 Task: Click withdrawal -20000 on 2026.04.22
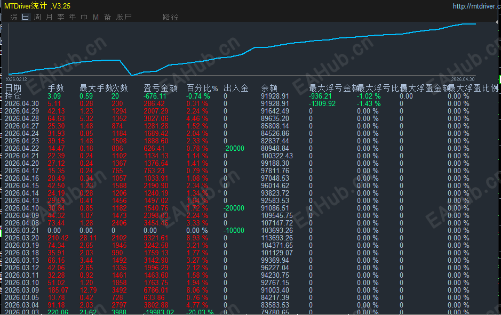[234, 148]
